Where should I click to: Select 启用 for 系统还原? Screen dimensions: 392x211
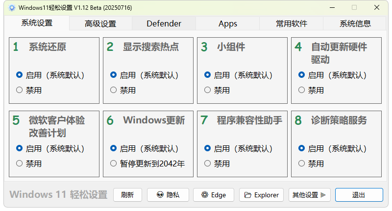(x=50, y=75)
